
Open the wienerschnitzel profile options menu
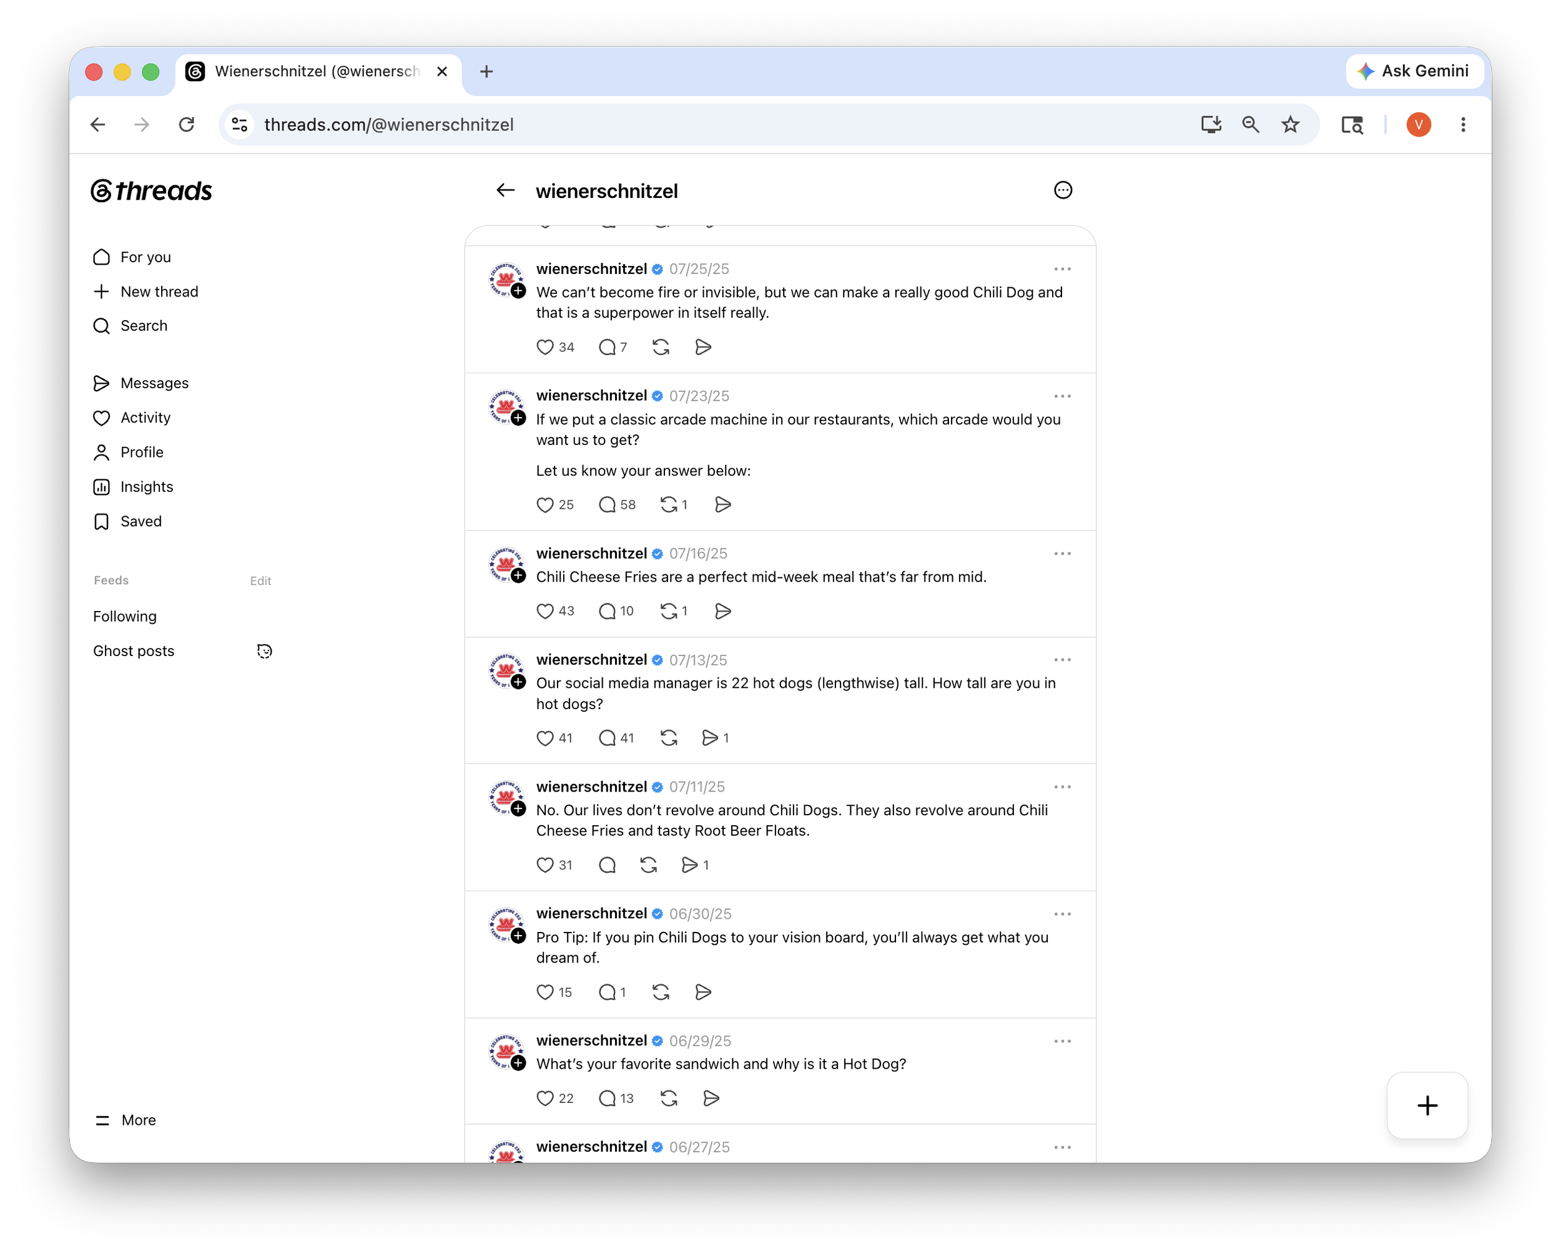click(x=1062, y=190)
